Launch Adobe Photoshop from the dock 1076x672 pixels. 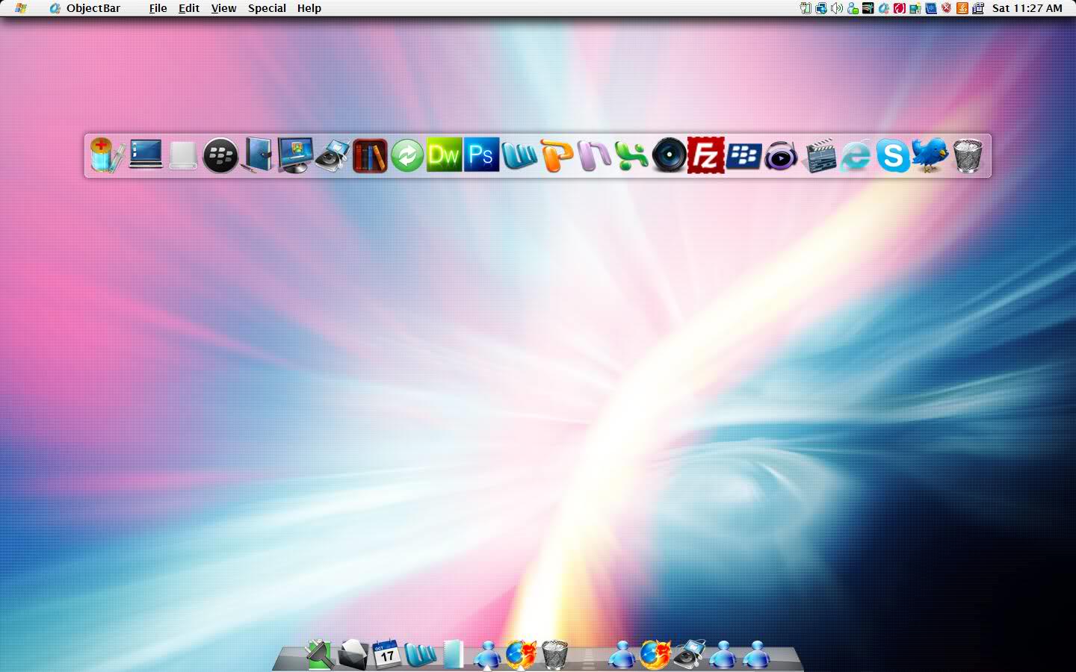pos(482,155)
